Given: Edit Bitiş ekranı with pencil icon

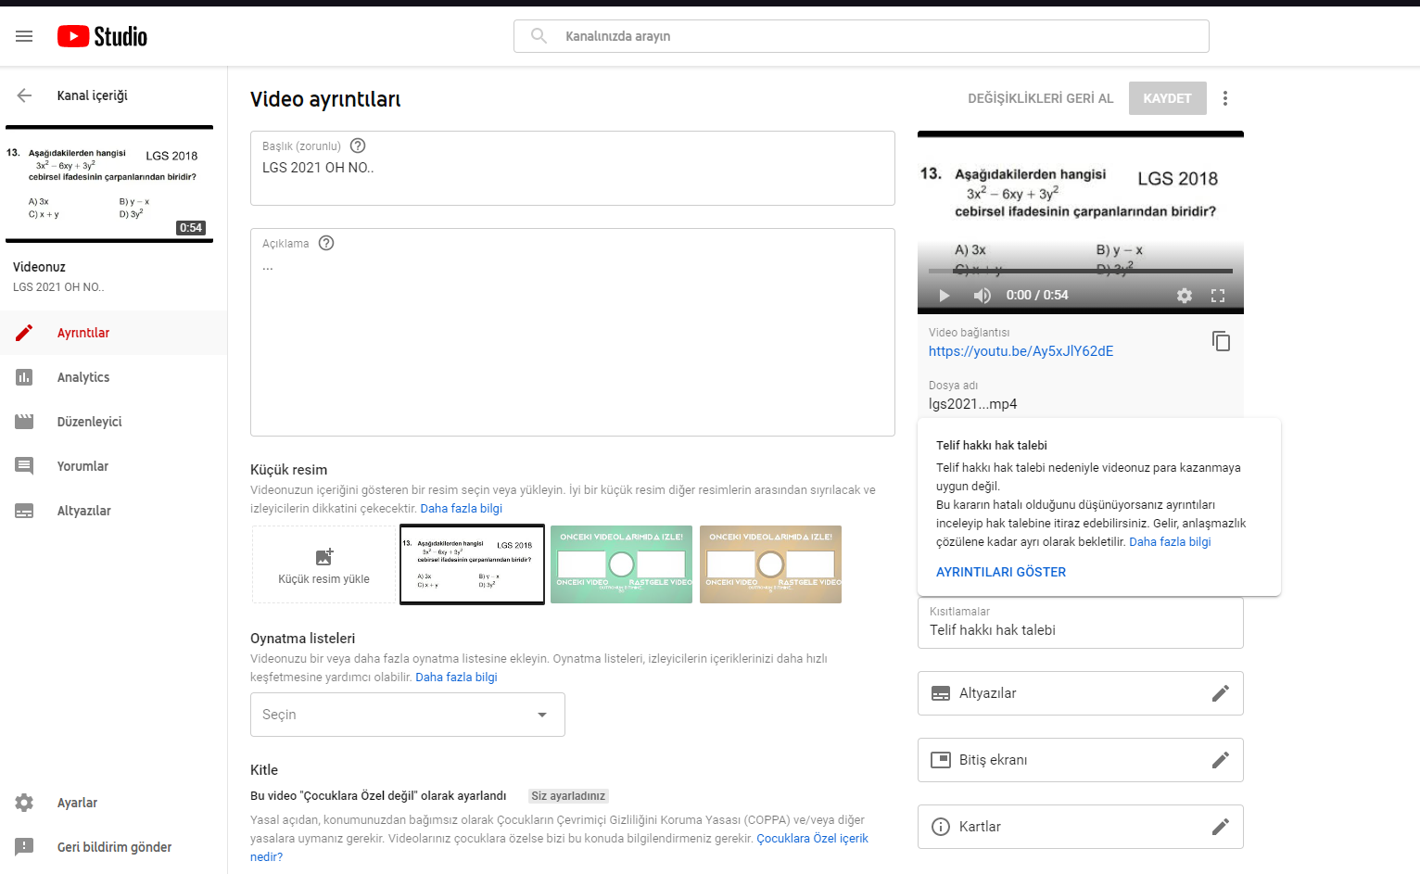Looking at the screenshot, I should point(1221,760).
